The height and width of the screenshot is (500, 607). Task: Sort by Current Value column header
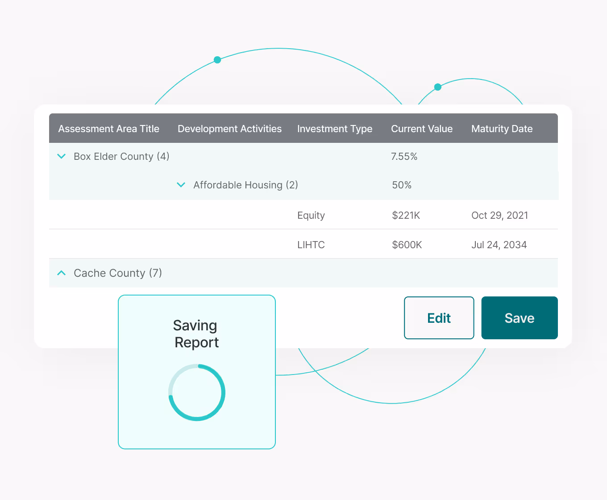(422, 129)
